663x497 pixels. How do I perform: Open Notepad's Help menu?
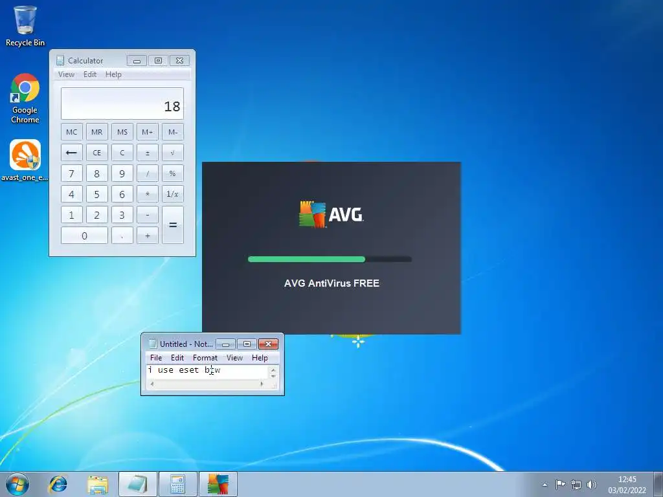click(x=260, y=357)
